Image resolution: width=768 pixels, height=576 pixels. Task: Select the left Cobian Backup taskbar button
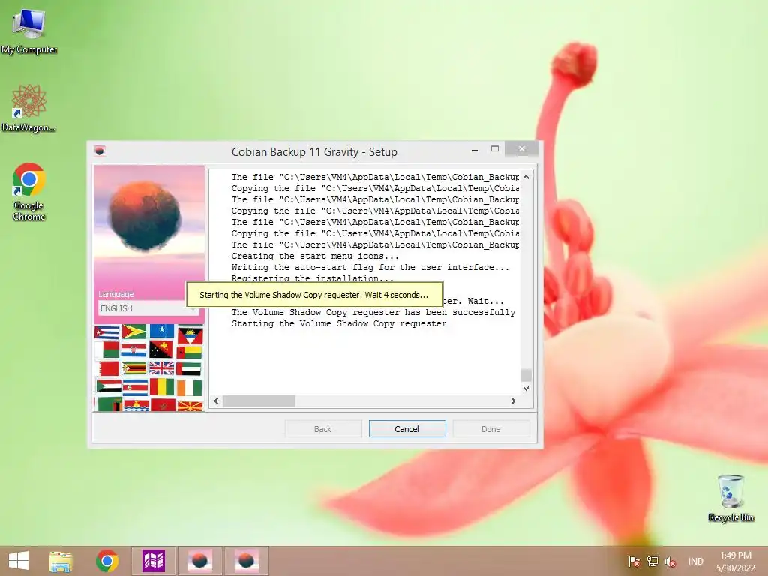199,561
